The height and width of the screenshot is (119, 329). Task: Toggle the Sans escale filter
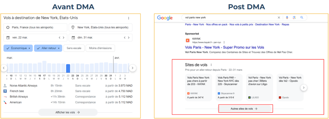pos(74,48)
